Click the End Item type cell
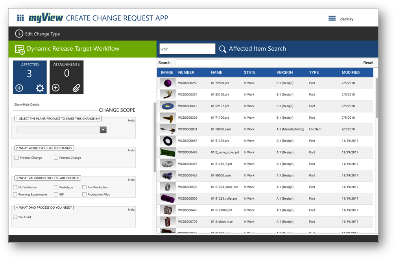 315,129
